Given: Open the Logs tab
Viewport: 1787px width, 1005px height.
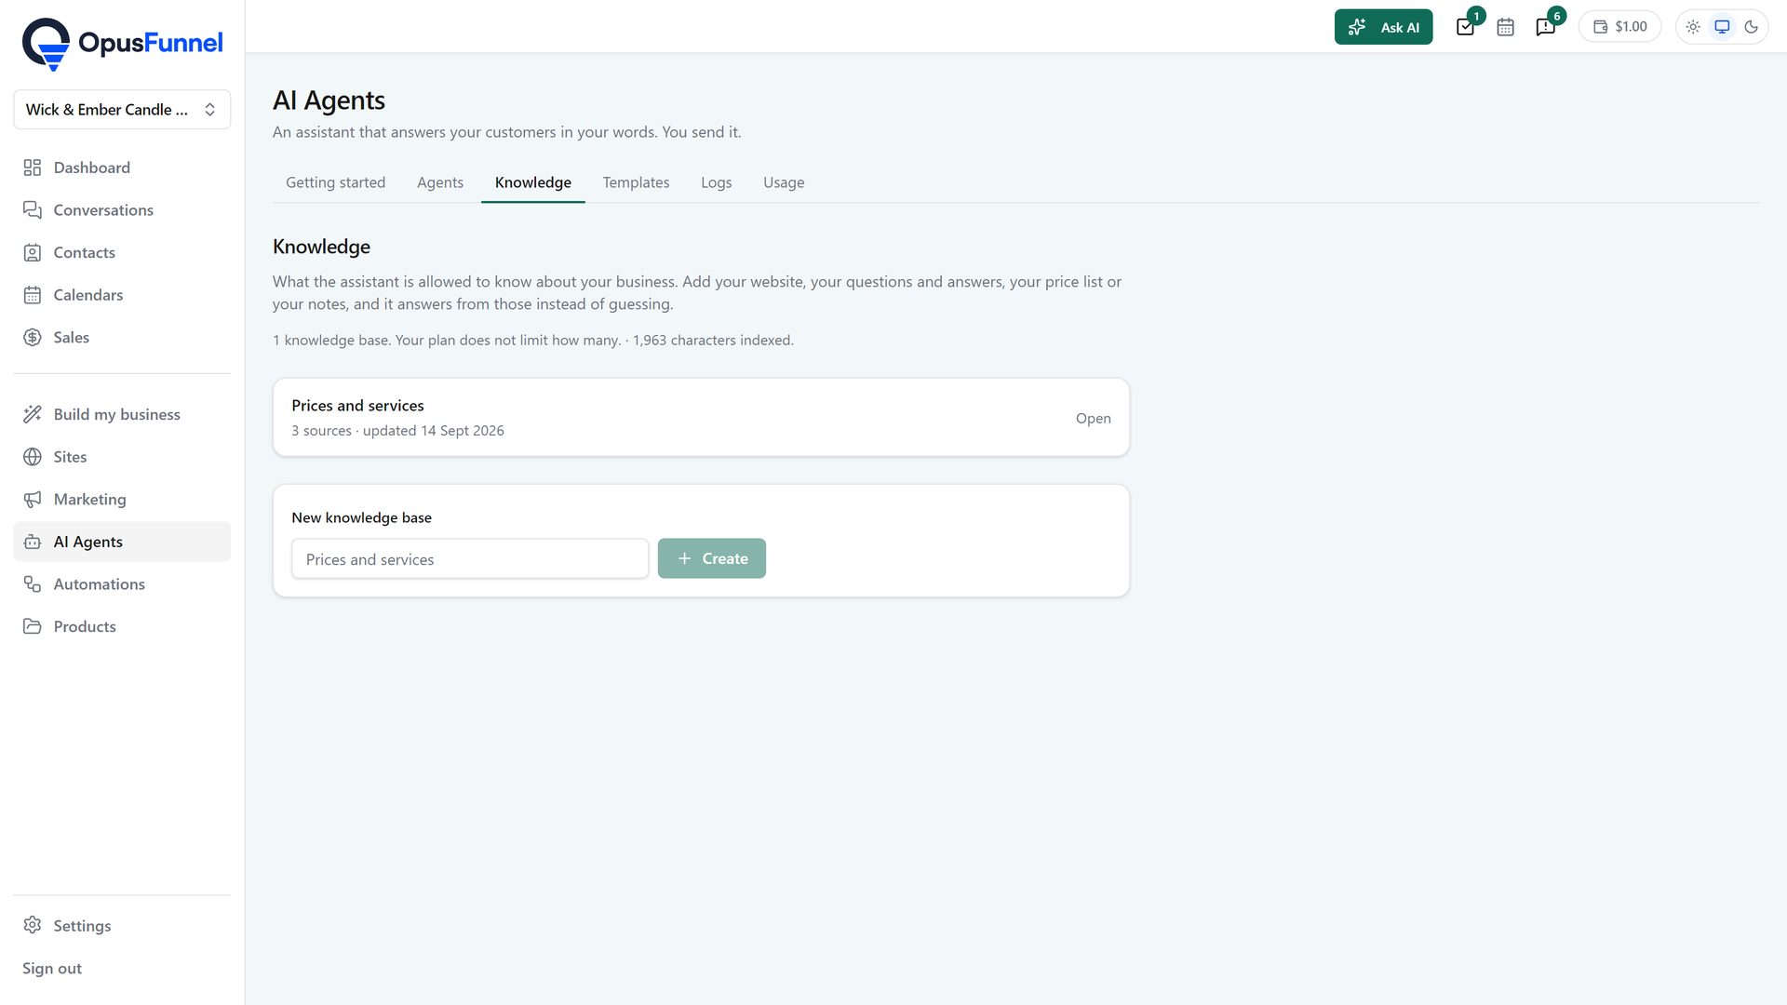Looking at the screenshot, I should (717, 182).
